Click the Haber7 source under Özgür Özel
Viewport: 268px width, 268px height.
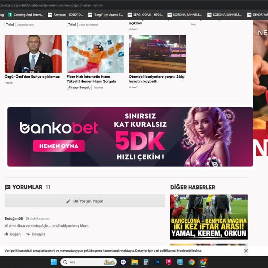9,83
